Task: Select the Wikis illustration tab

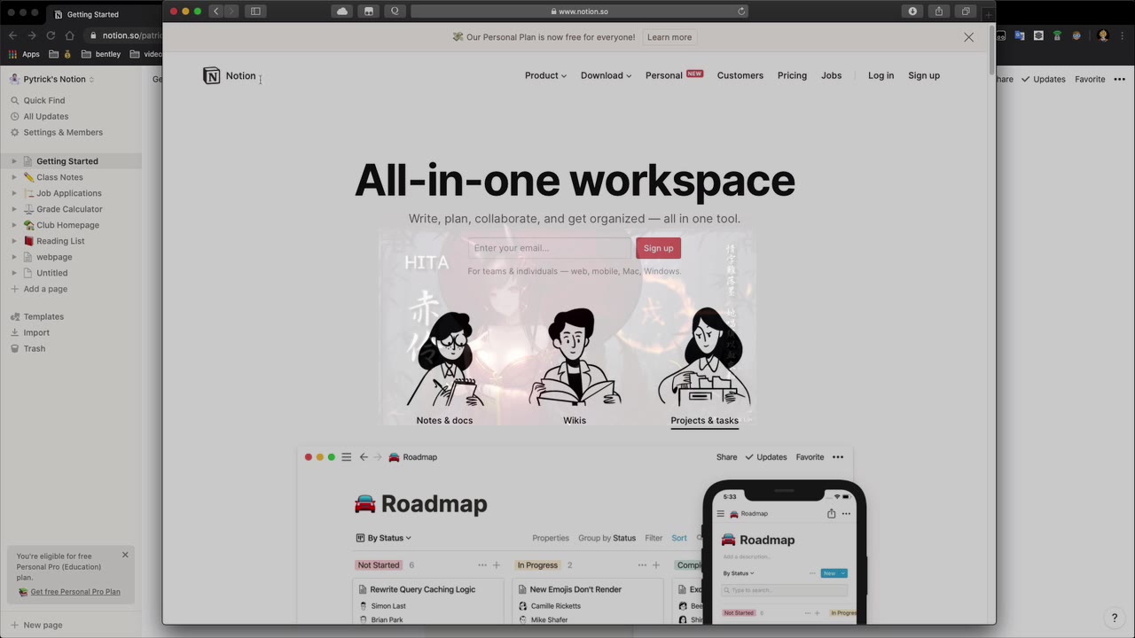Action: [x=575, y=367]
